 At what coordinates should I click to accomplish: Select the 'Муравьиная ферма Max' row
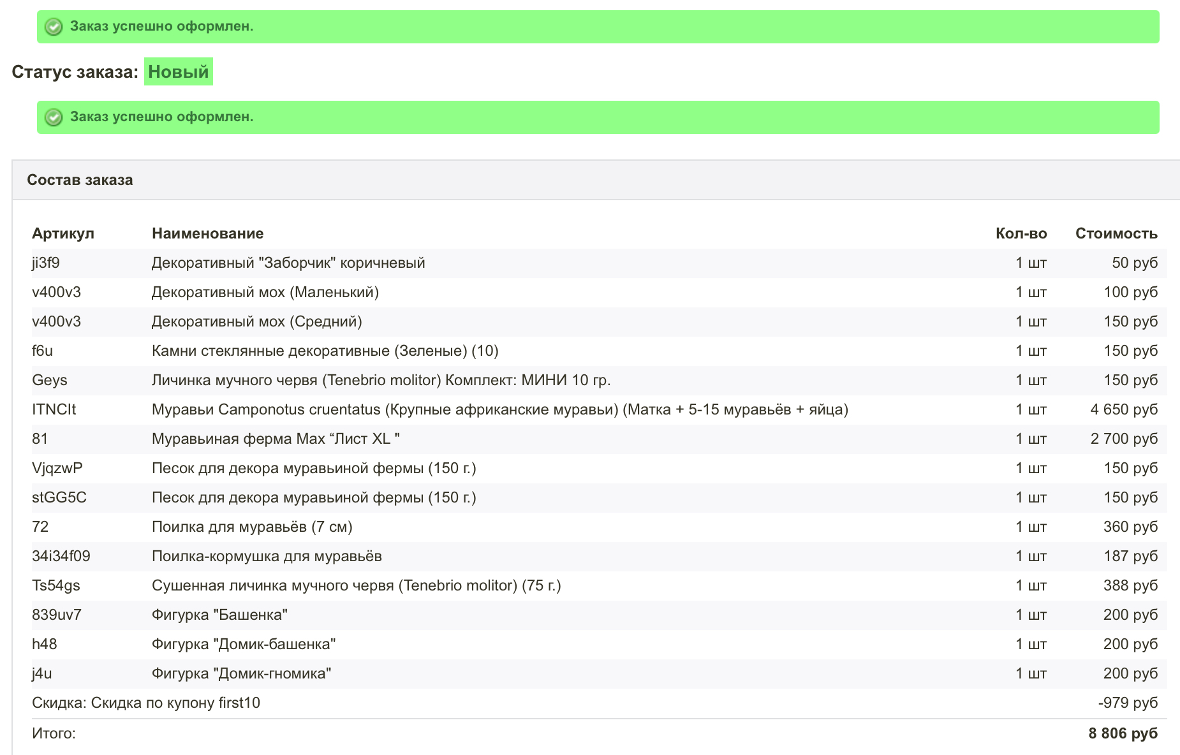[276, 439]
